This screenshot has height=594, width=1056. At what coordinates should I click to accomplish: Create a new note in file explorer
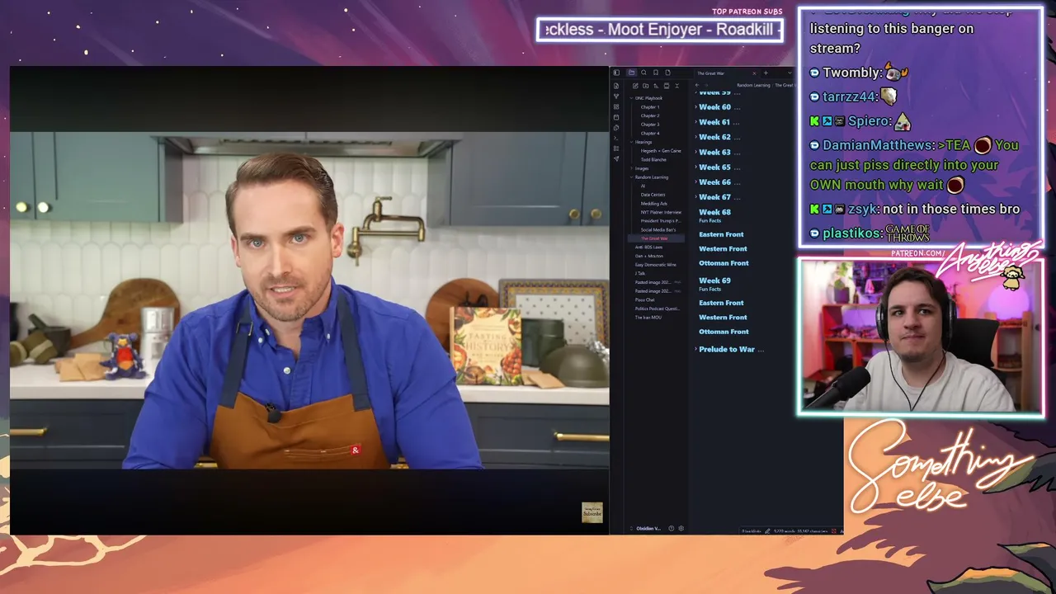tap(634, 86)
